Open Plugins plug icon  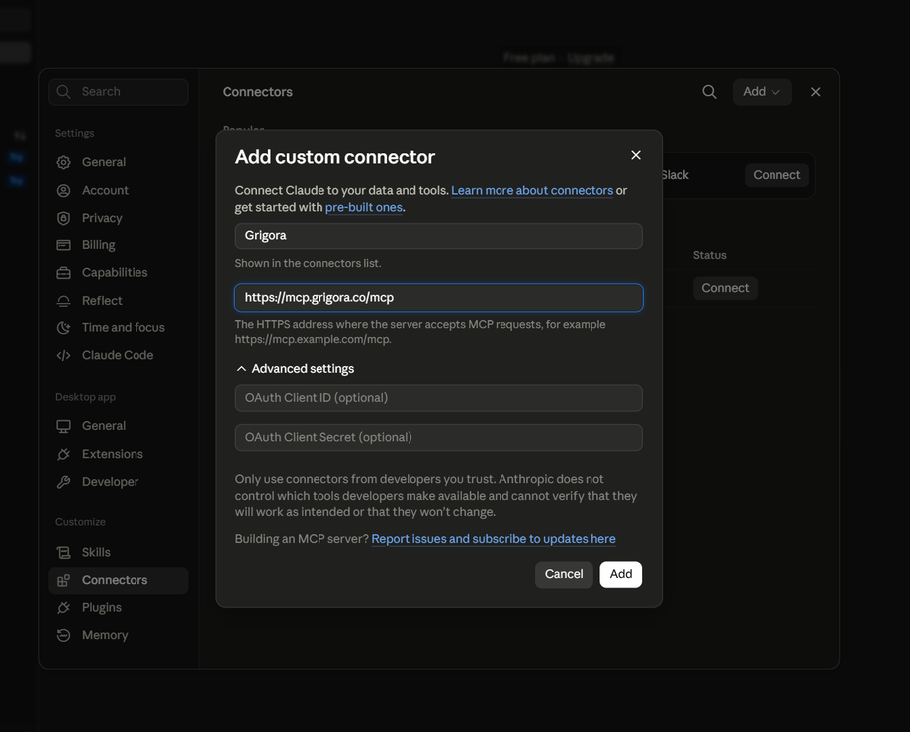coord(64,607)
